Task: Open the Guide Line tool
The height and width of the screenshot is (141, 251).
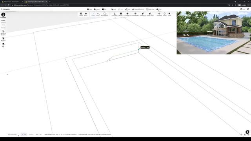Action: 150,9
